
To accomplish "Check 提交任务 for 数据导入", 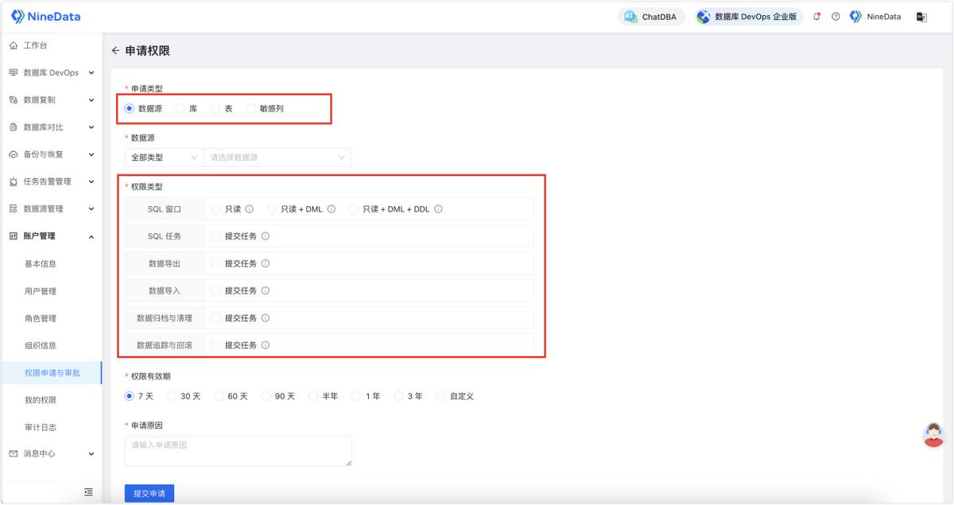I will 216,290.
